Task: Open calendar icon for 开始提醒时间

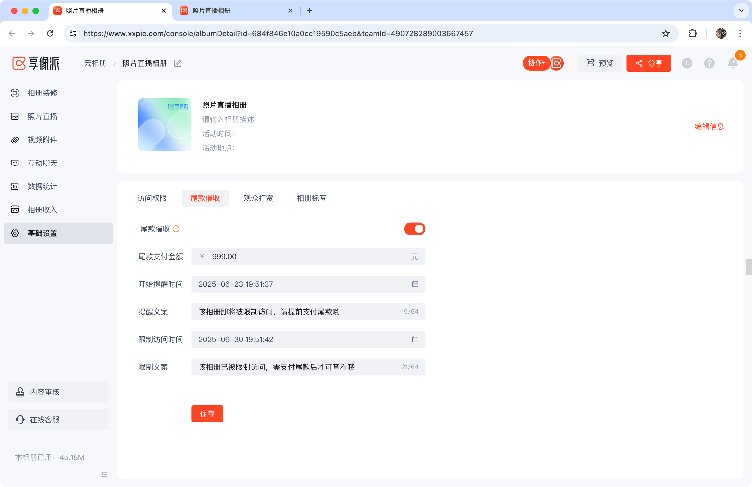Action: click(415, 284)
